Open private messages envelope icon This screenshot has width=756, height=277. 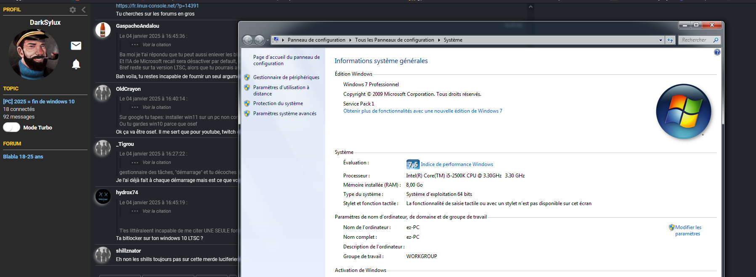click(x=76, y=45)
